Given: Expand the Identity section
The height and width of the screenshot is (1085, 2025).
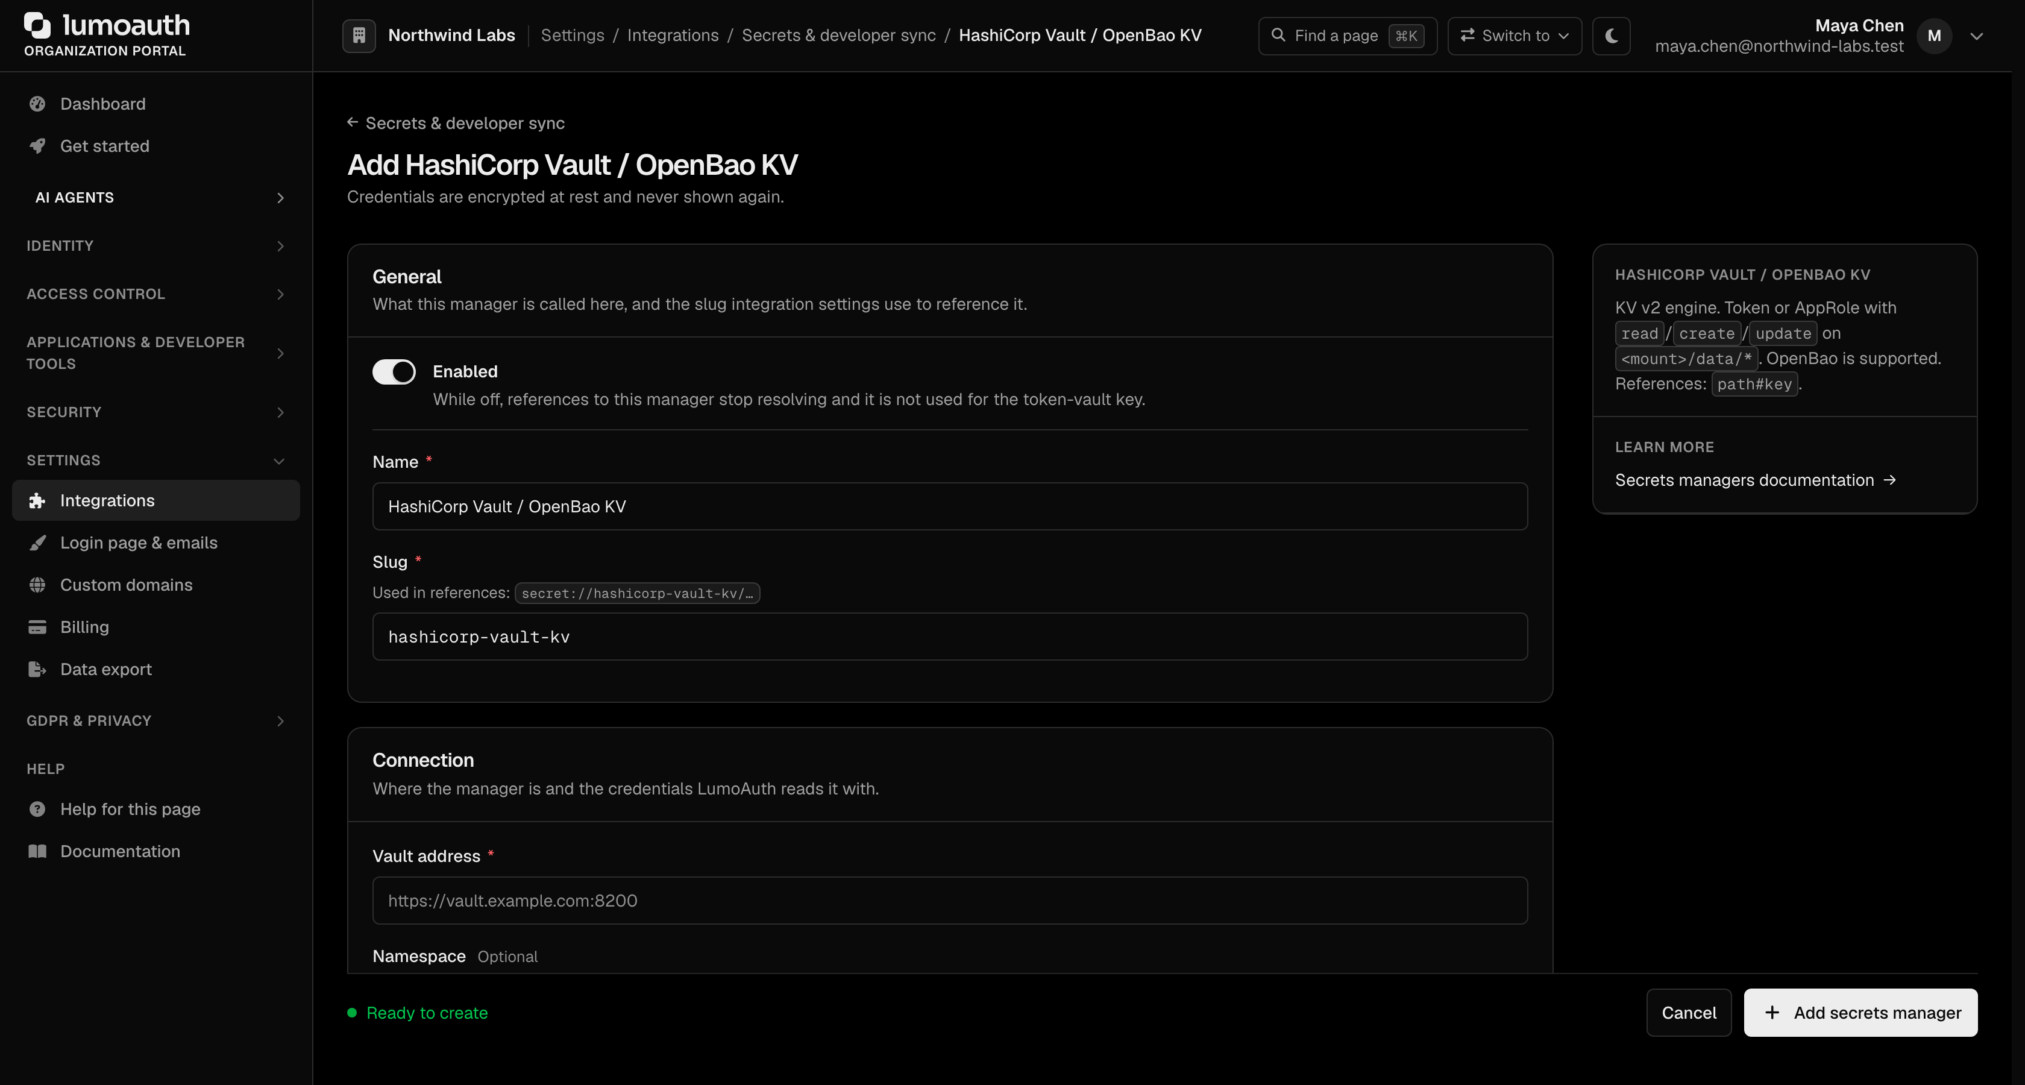Looking at the screenshot, I should pos(155,246).
